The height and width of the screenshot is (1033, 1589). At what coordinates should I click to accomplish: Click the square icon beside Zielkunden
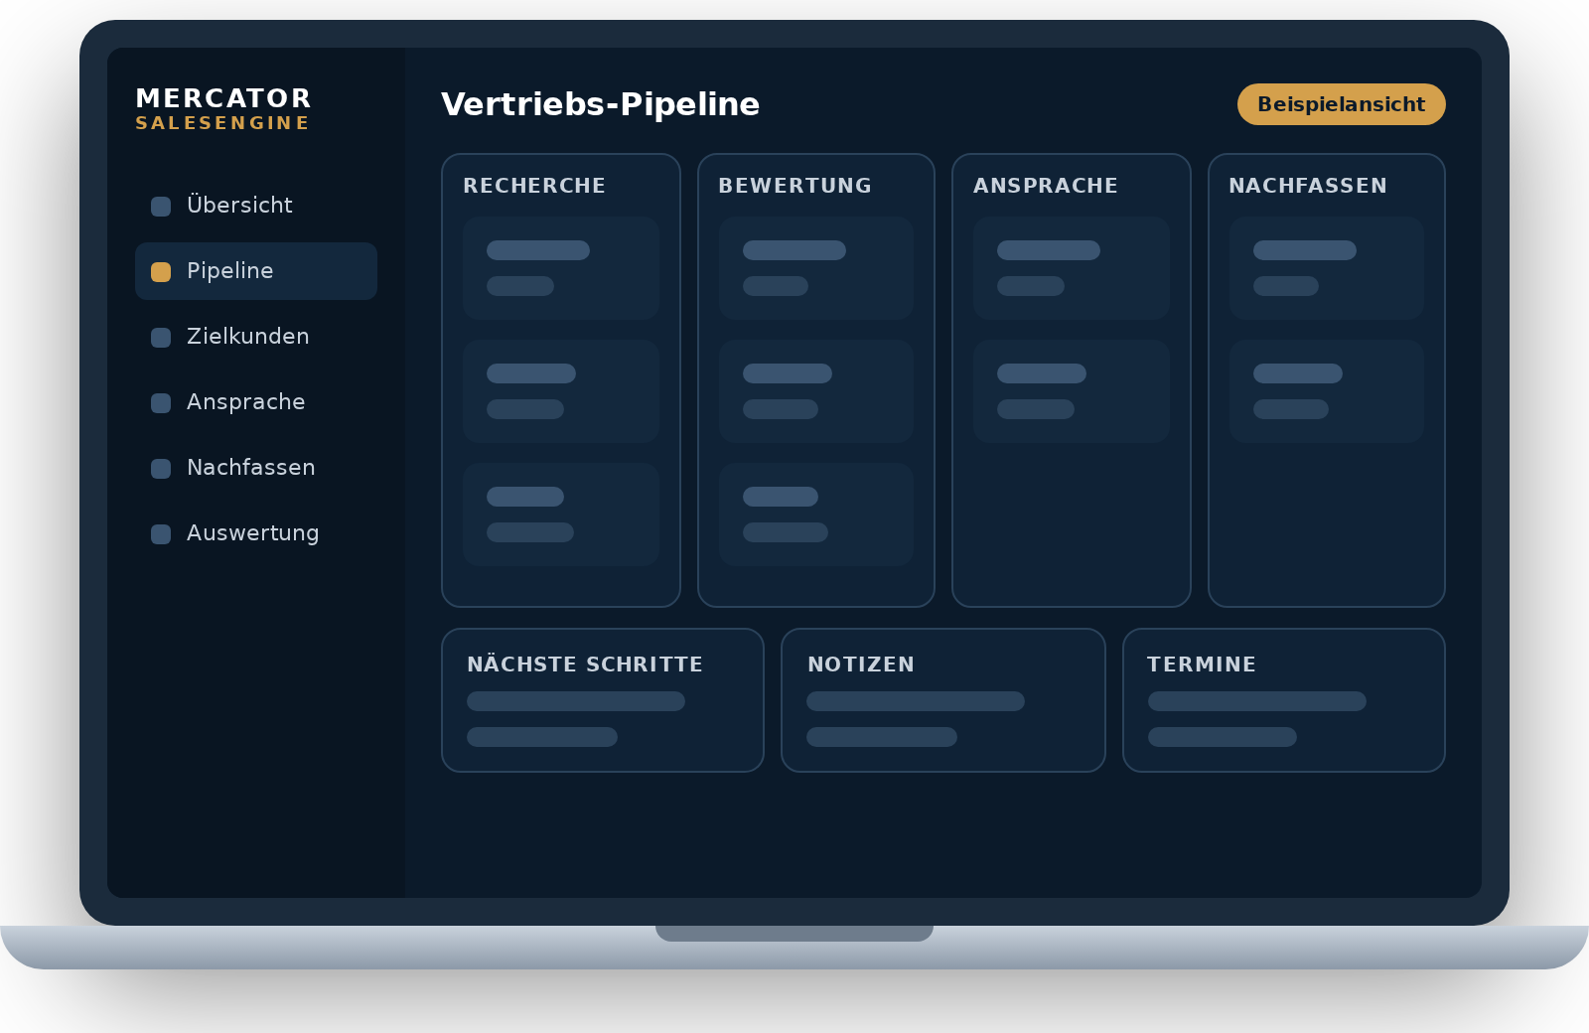pos(161,338)
